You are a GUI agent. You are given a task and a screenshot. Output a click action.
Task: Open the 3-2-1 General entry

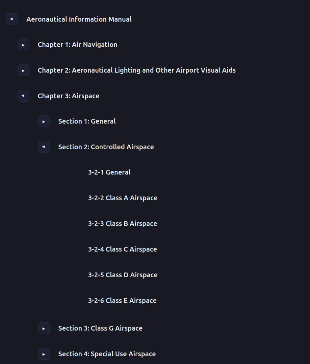(x=109, y=172)
